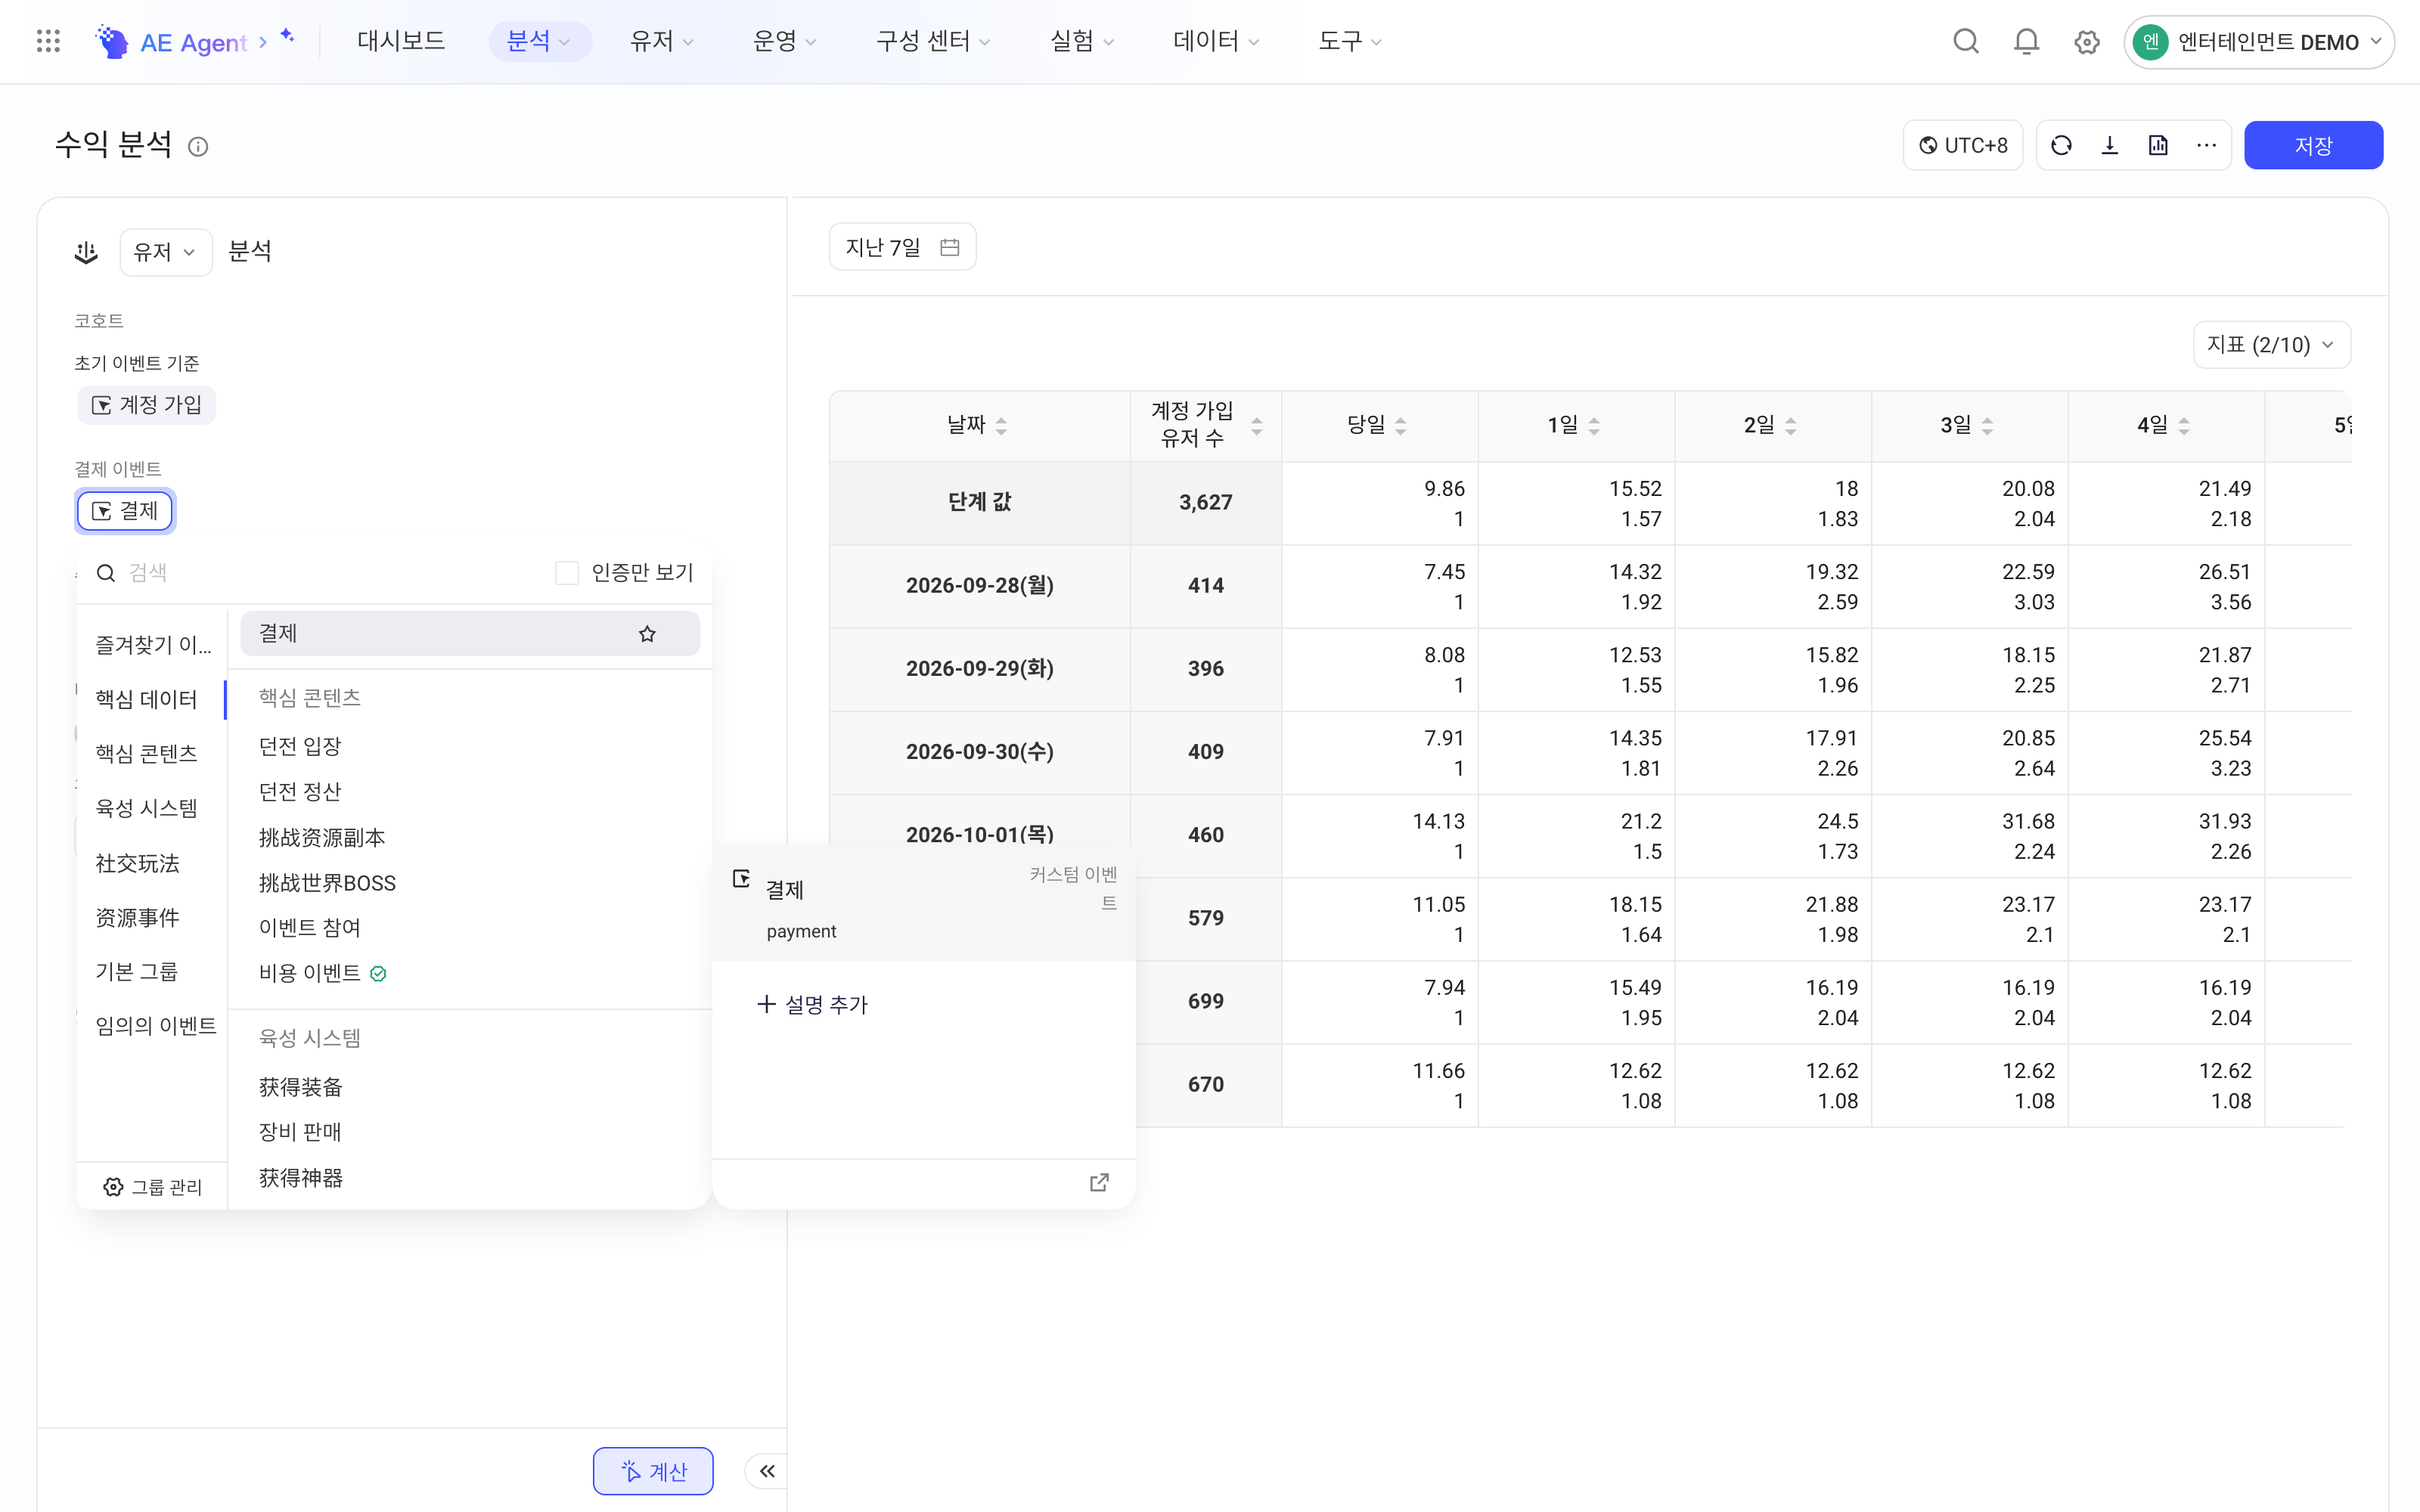Open the 엔터테인먼트 DEMO project dropdown

(2258, 42)
